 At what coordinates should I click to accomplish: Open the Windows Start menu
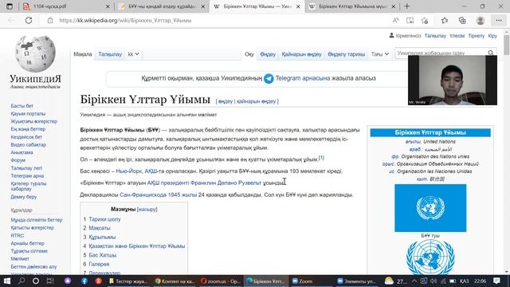coord(7,281)
